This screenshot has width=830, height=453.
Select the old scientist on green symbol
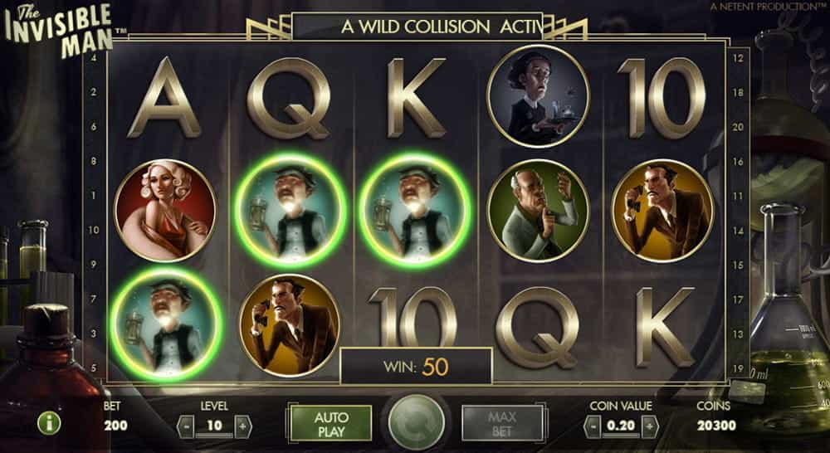[538, 210]
